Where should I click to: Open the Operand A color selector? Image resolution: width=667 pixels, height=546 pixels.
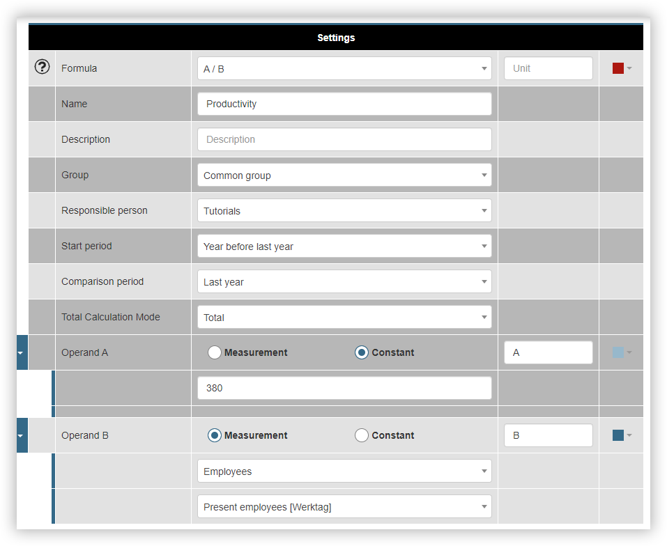(x=625, y=352)
